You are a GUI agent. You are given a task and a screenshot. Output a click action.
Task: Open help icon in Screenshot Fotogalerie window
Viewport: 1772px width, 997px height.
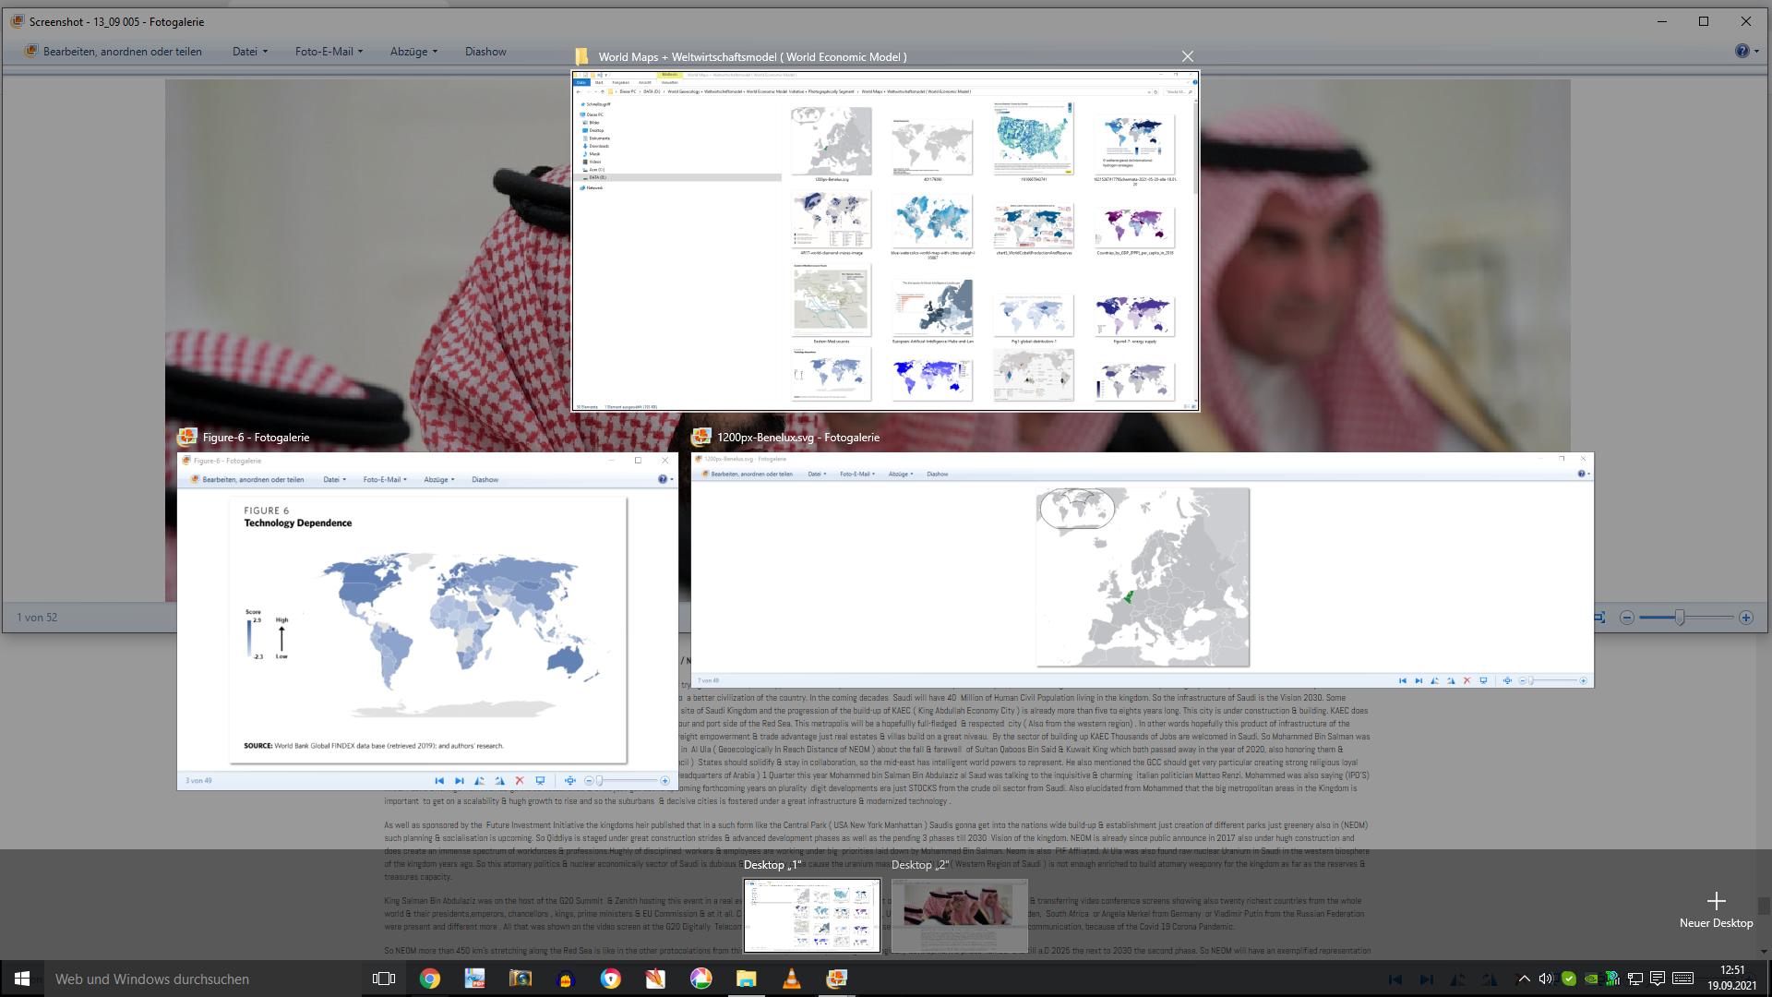(1742, 52)
